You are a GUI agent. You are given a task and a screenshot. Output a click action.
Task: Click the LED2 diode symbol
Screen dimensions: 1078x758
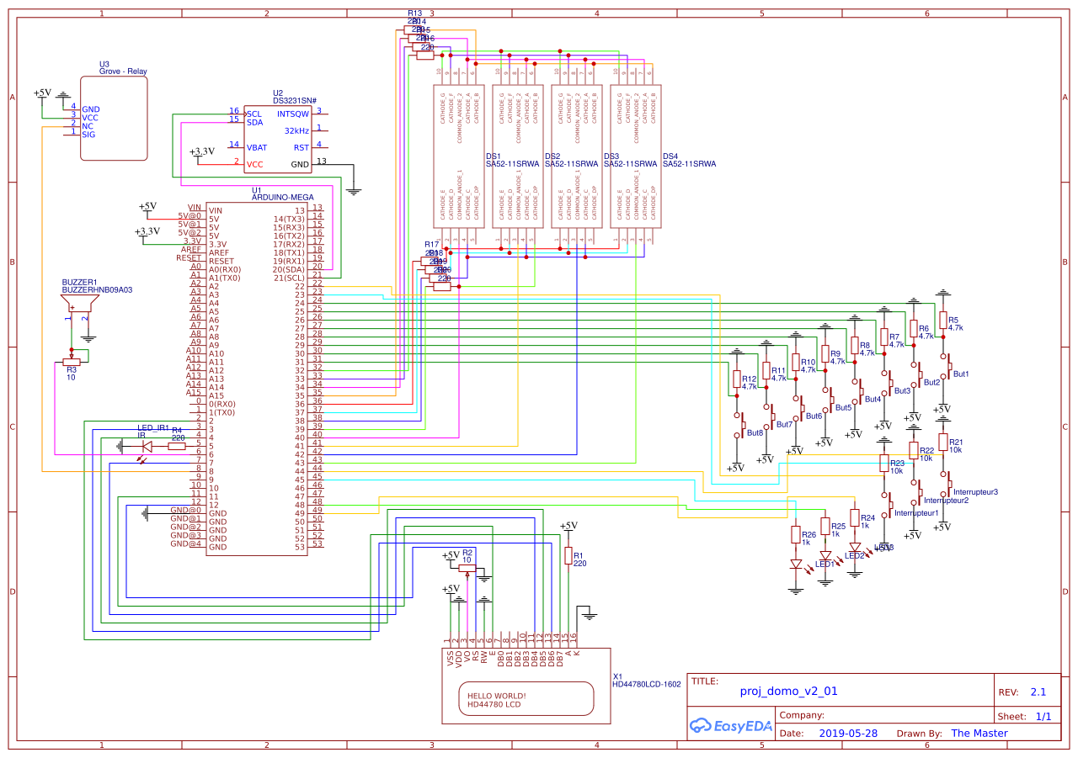[855, 549]
